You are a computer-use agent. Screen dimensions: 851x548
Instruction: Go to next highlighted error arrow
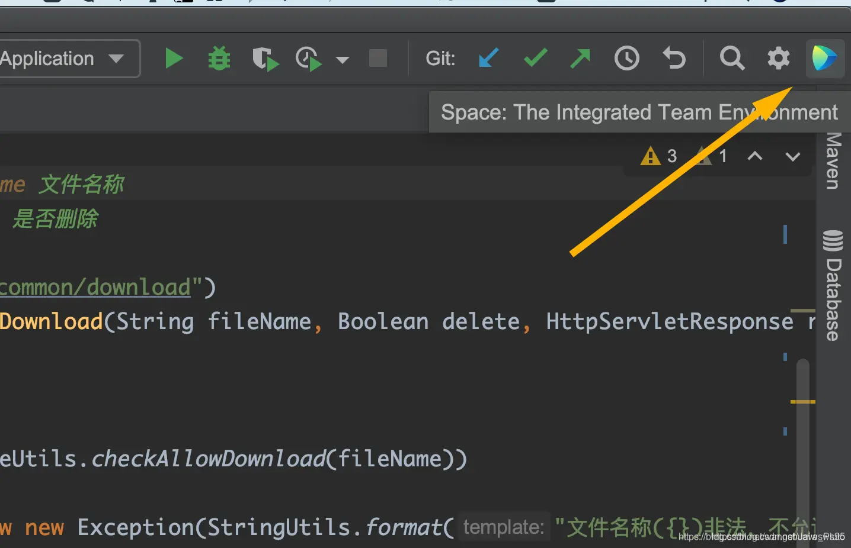[793, 156]
